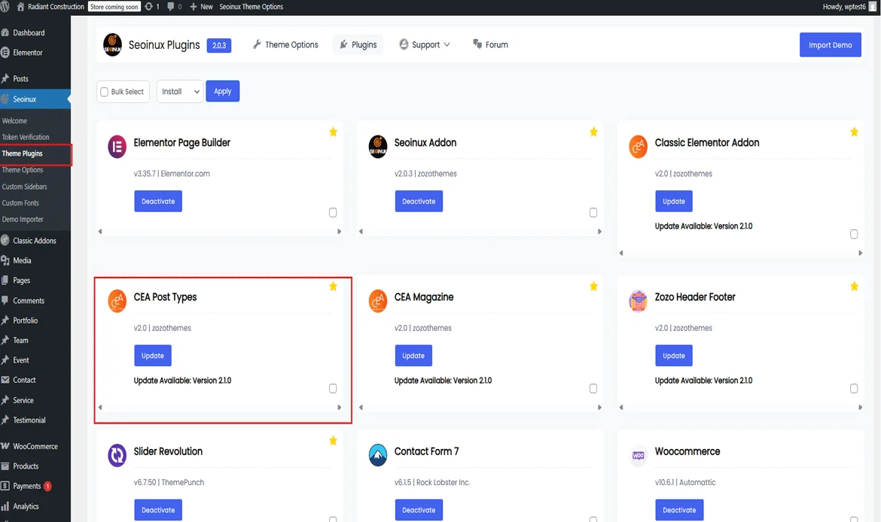Click left scroll arrow on Seoinux Addon card
The width and height of the screenshot is (881, 522).
tap(361, 231)
